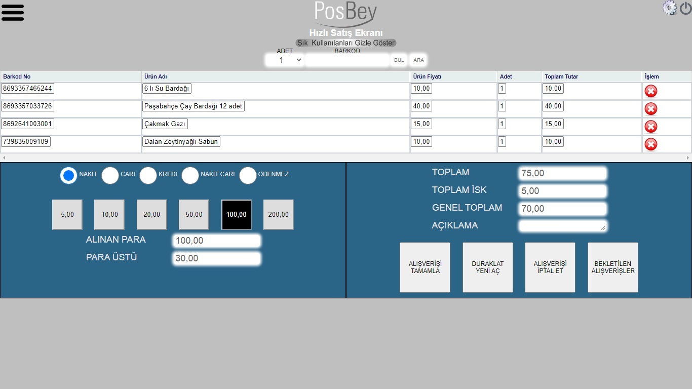Delete the 6 lı Su Bardağı row
The image size is (692, 389).
650,91
